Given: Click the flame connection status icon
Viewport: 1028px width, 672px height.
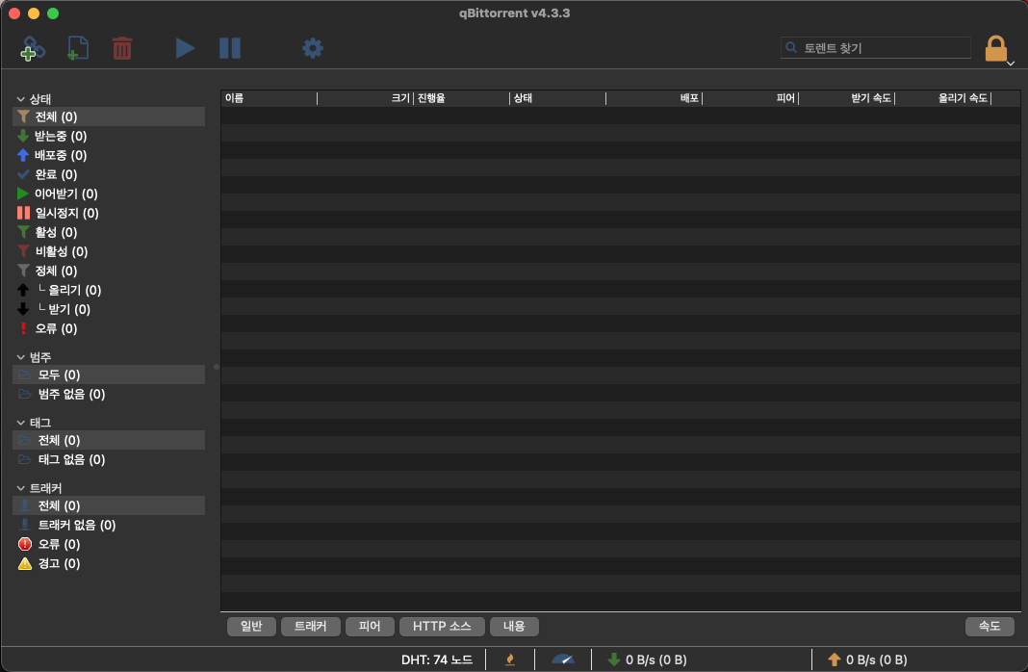Looking at the screenshot, I should (510, 660).
